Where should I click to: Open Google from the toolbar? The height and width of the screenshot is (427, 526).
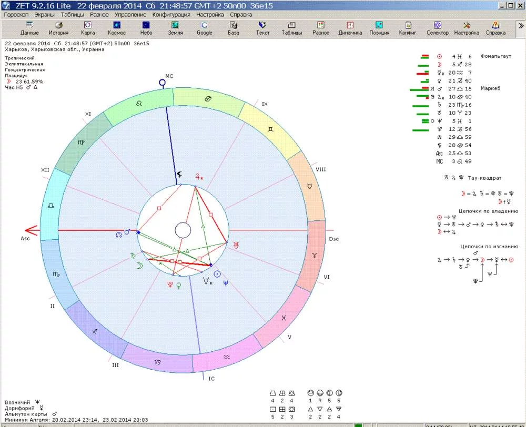pyautogui.click(x=204, y=28)
